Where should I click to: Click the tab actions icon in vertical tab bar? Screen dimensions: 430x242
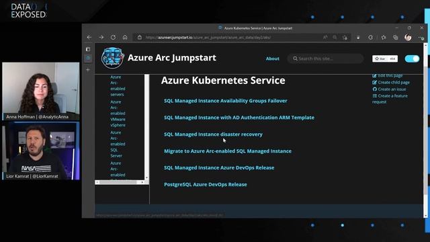click(88, 49)
